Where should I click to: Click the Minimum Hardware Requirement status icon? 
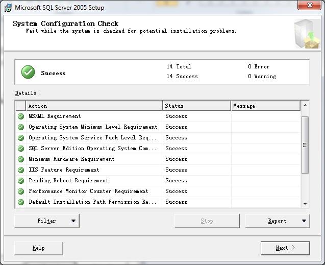pos(21,159)
